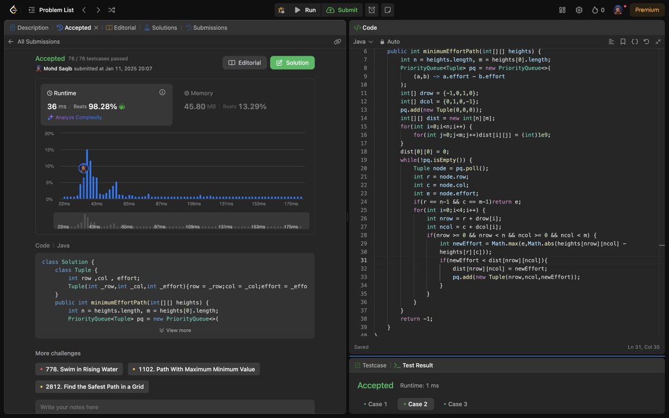Open the settings gear icon

point(579,10)
